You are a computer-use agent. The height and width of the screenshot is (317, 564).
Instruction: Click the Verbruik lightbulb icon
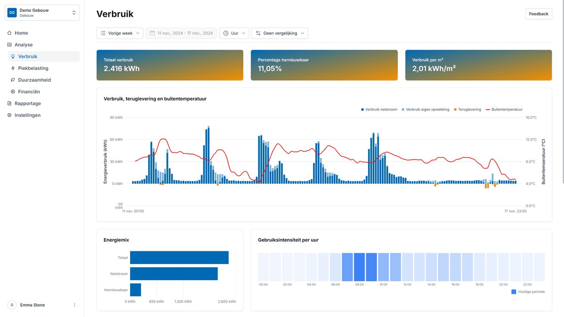pos(13,56)
